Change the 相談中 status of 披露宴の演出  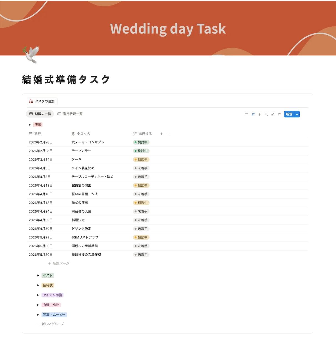coord(141,185)
